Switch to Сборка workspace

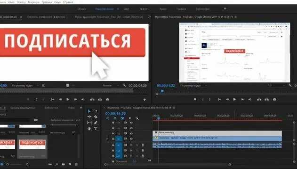click(81, 9)
